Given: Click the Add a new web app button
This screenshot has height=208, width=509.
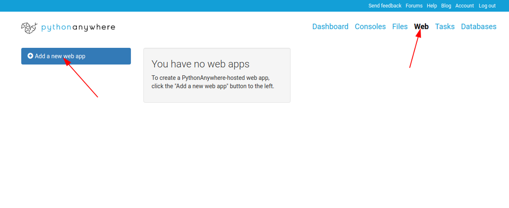Looking at the screenshot, I should point(76,56).
